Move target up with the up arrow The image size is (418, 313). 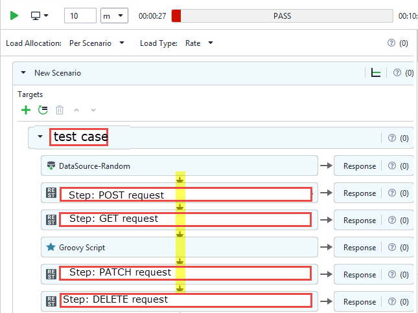click(x=77, y=110)
